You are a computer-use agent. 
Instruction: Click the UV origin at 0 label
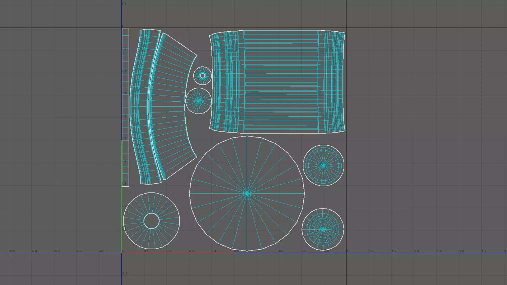(x=122, y=251)
